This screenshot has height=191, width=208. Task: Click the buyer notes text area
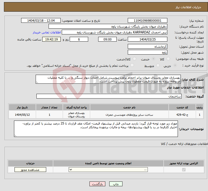click(96, 129)
